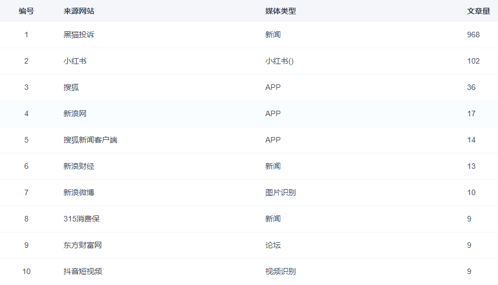Select the 论坛 media type cell

(x=272, y=245)
